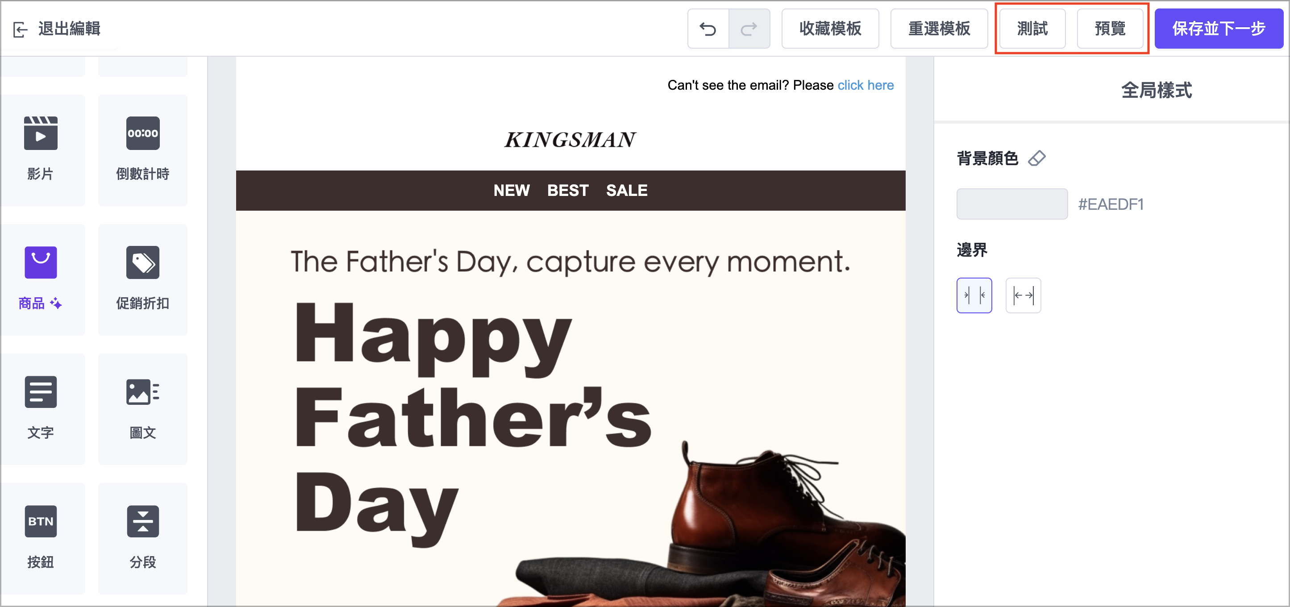
Task: Click the 測試 test button
Action: coord(1032,29)
